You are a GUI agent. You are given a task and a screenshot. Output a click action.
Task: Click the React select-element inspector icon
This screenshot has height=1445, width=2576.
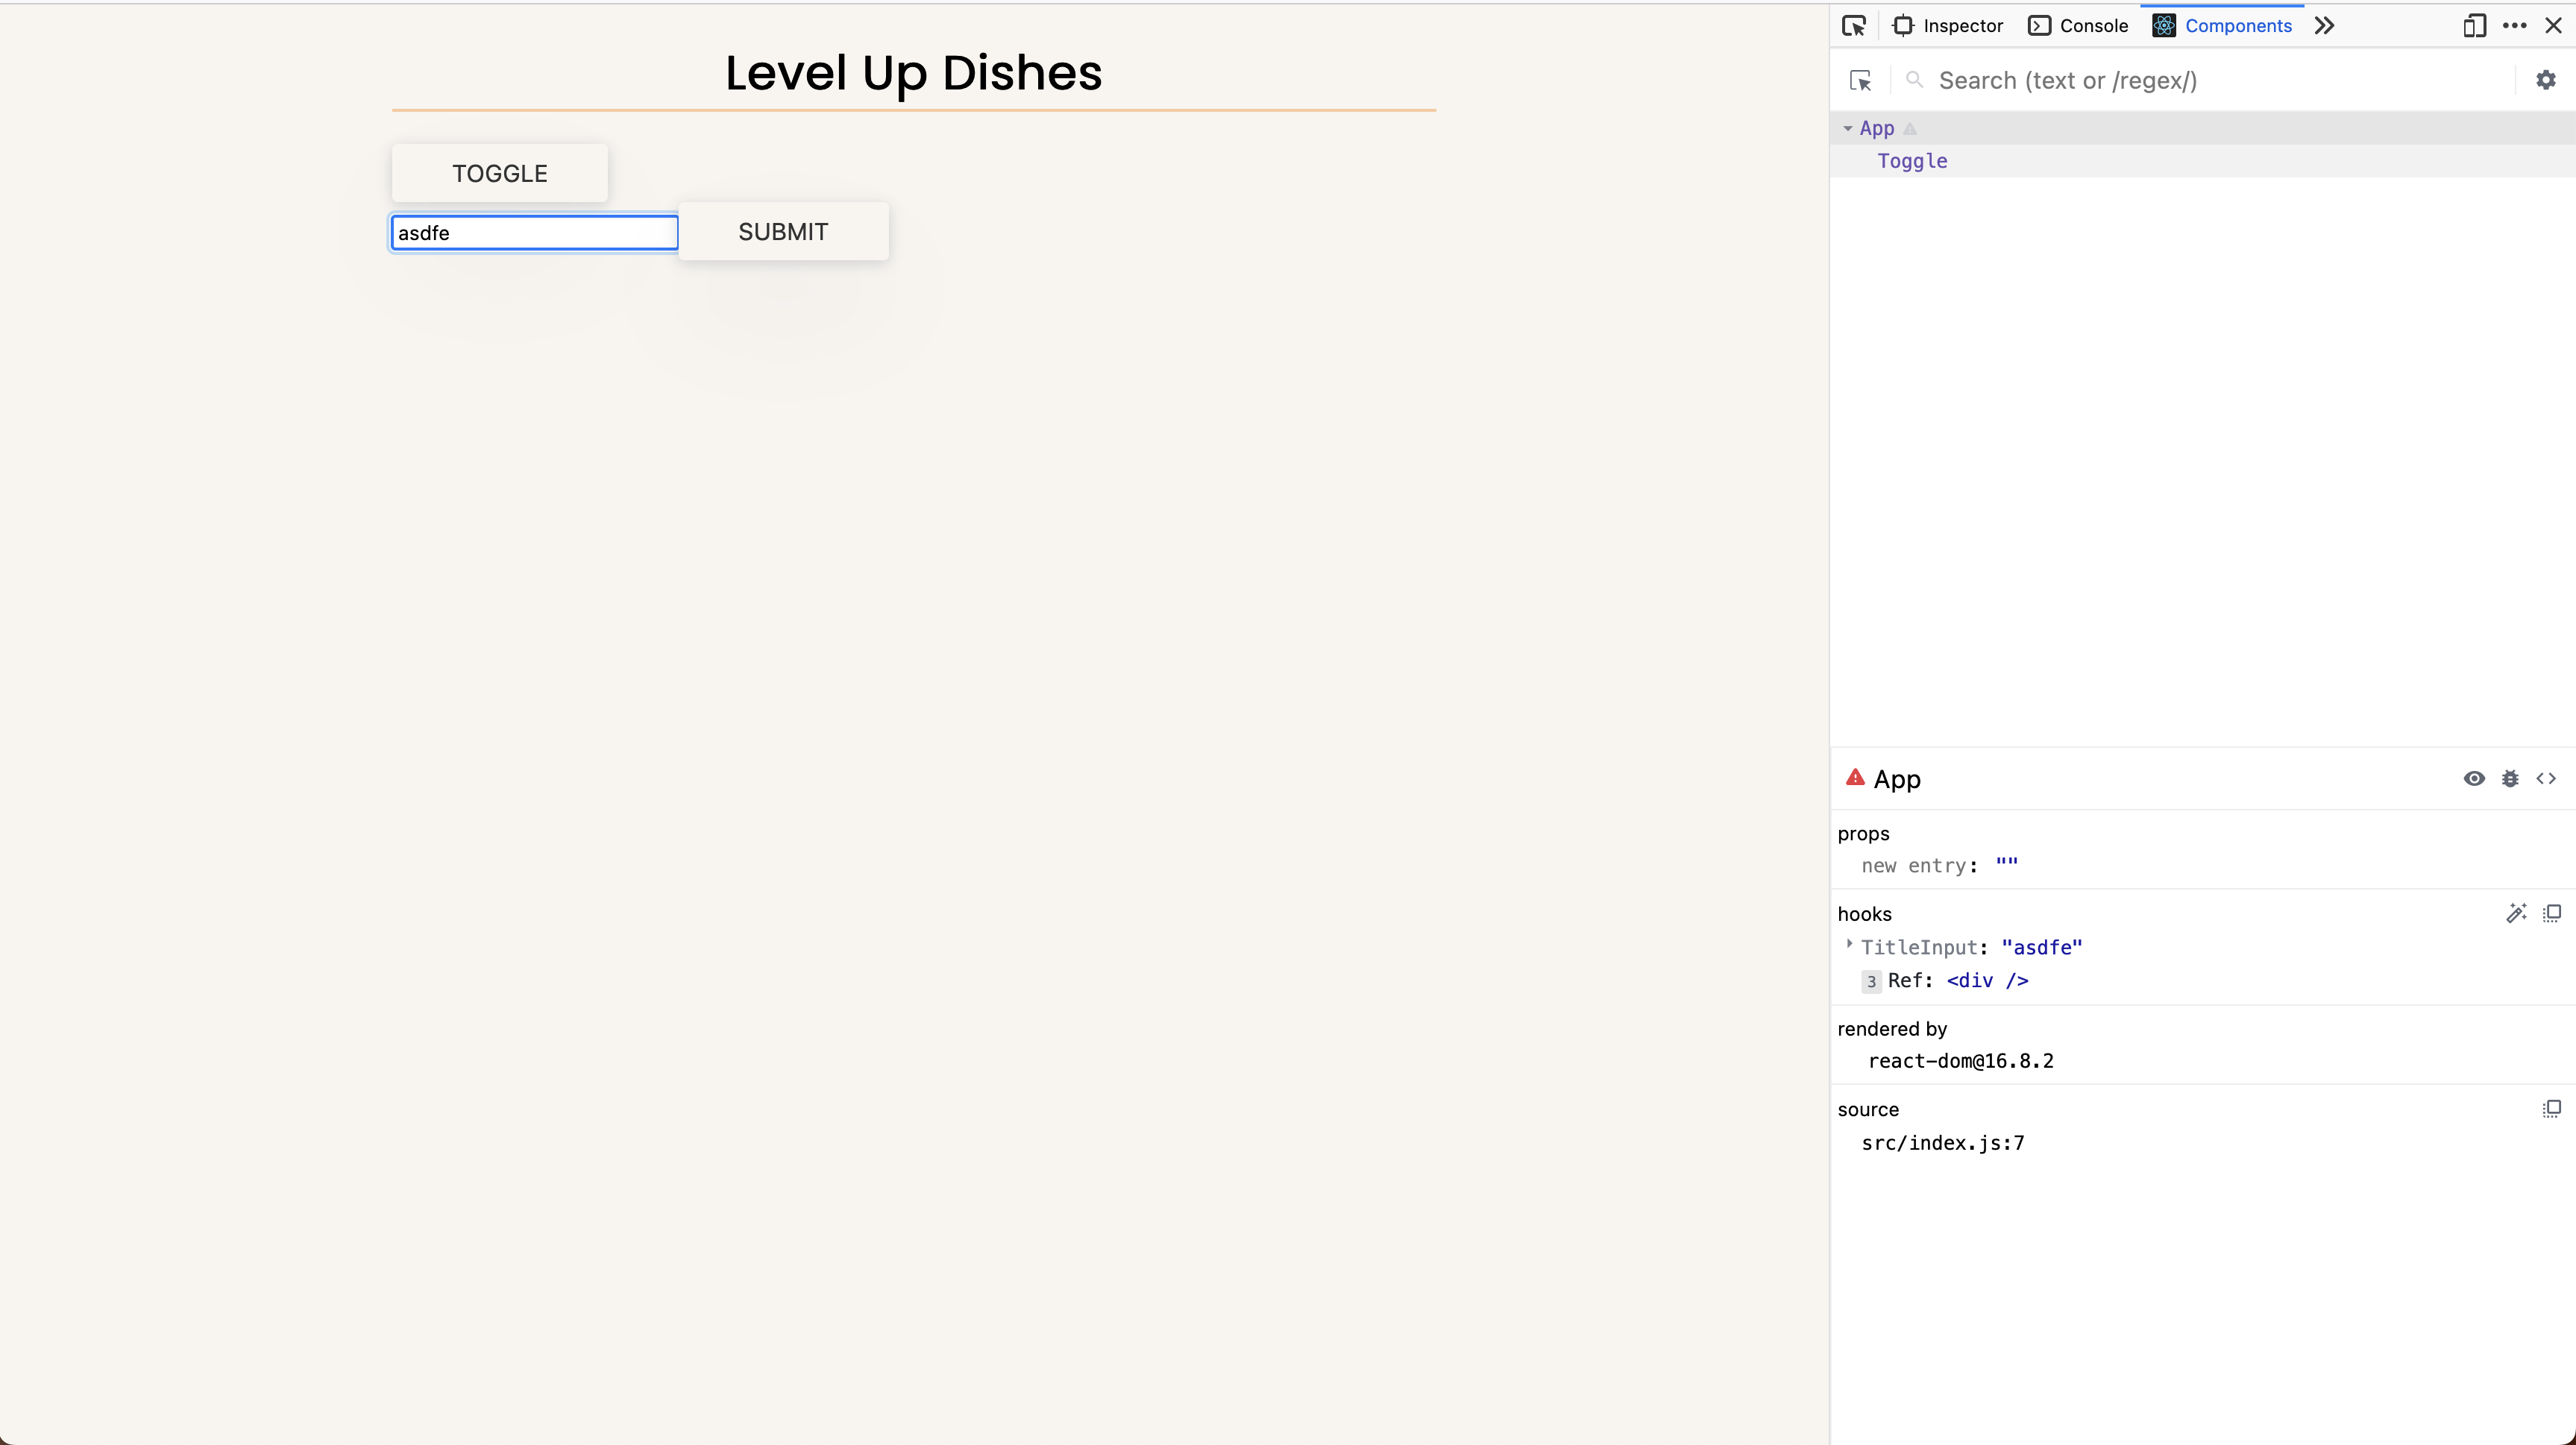pyautogui.click(x=1860, y=81)
